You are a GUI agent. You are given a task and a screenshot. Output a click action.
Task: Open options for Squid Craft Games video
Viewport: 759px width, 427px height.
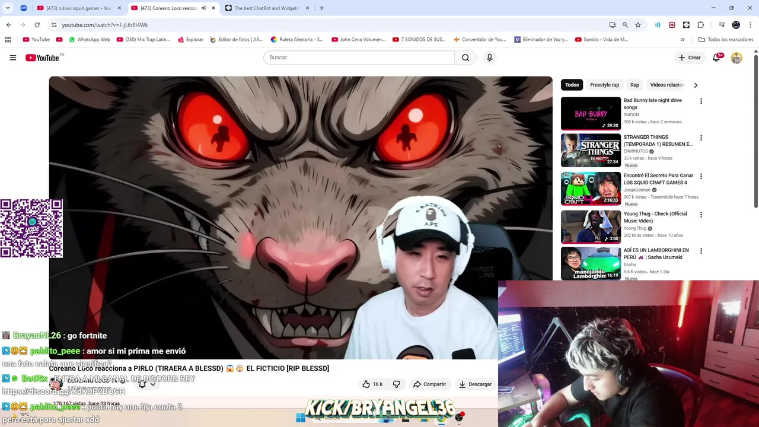[701, 177]
